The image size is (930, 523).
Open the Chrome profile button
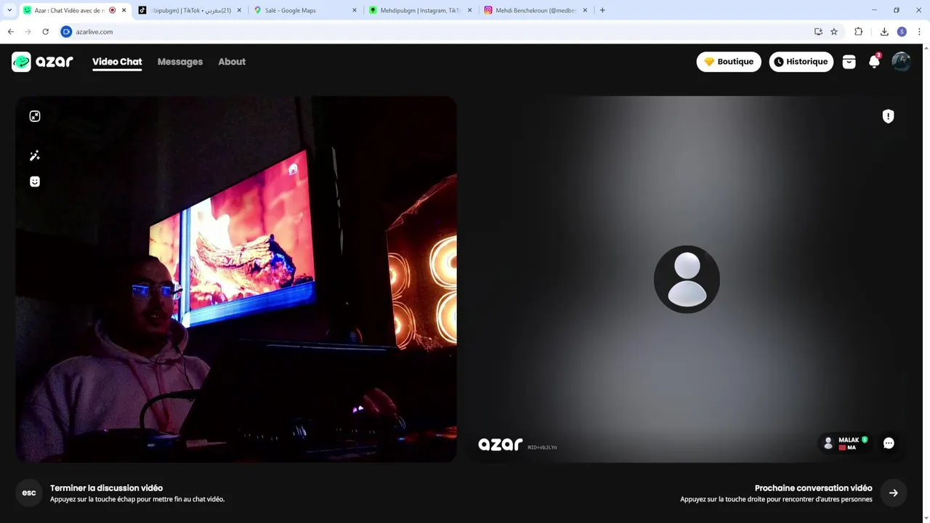902,32
